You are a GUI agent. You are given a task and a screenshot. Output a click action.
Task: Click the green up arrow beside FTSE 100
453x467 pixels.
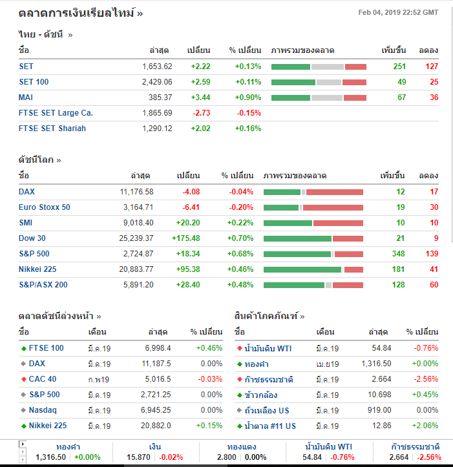24,348
